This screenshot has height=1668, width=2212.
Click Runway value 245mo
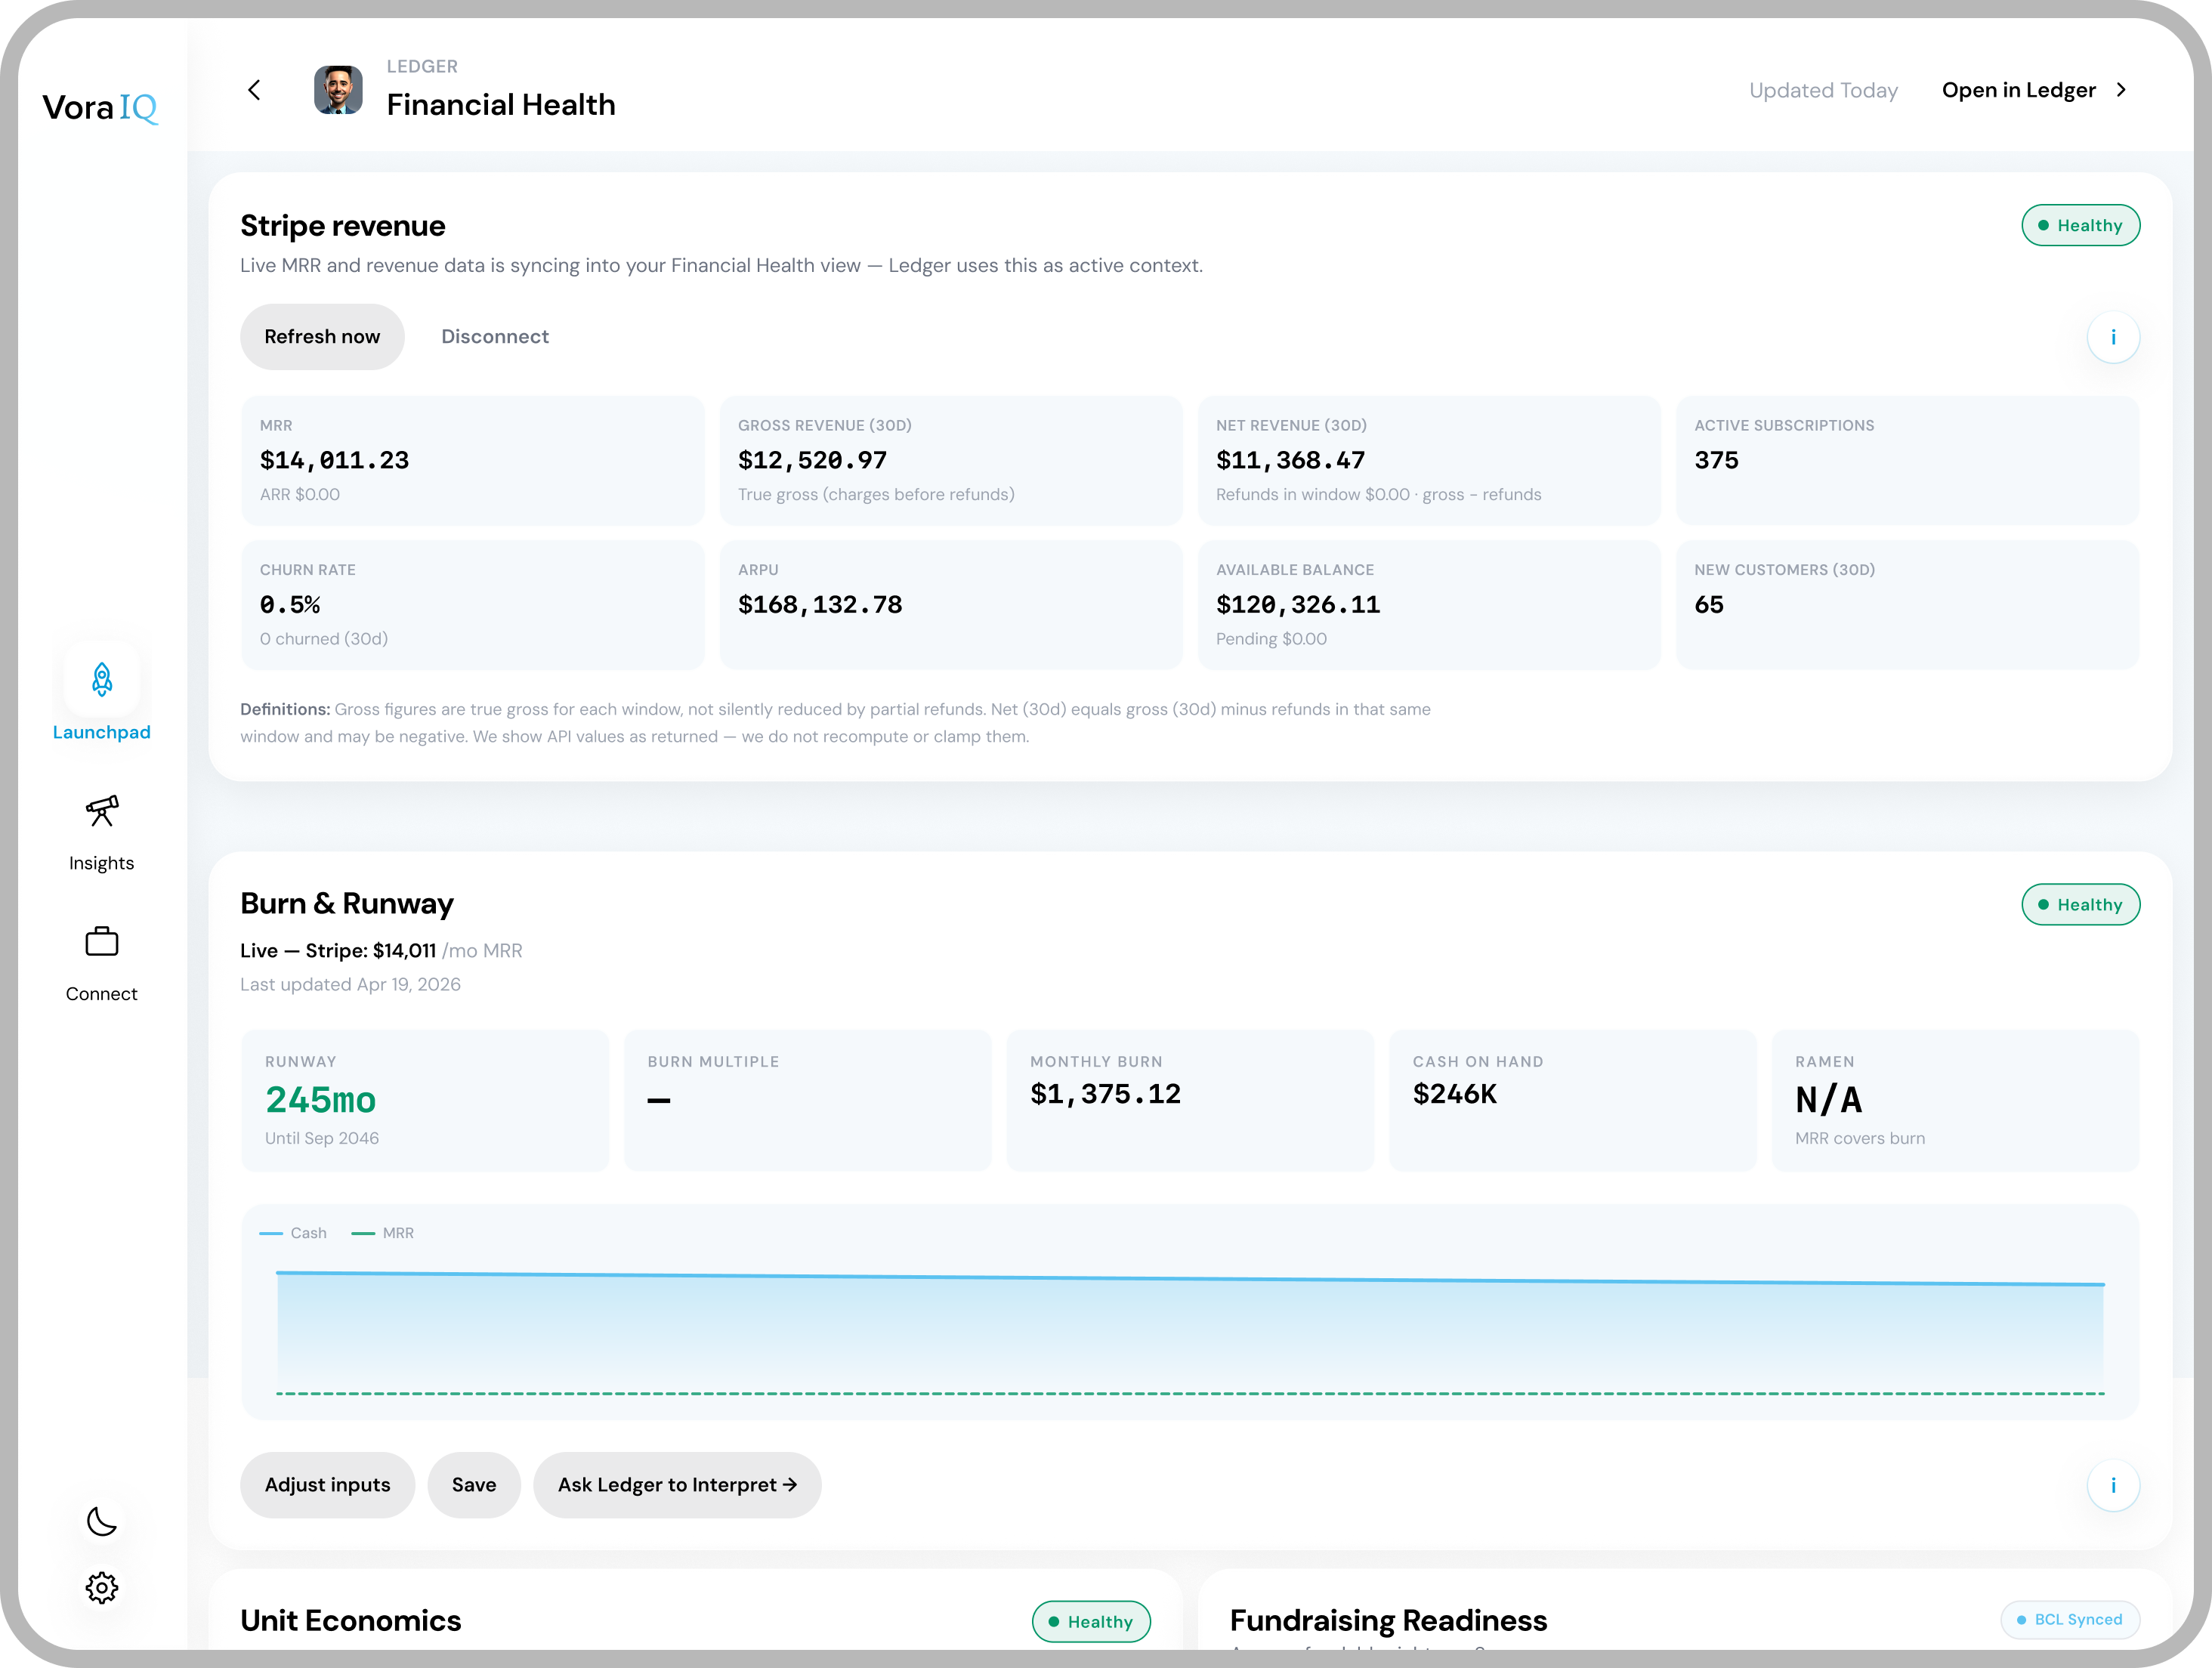coord(320,1100)
